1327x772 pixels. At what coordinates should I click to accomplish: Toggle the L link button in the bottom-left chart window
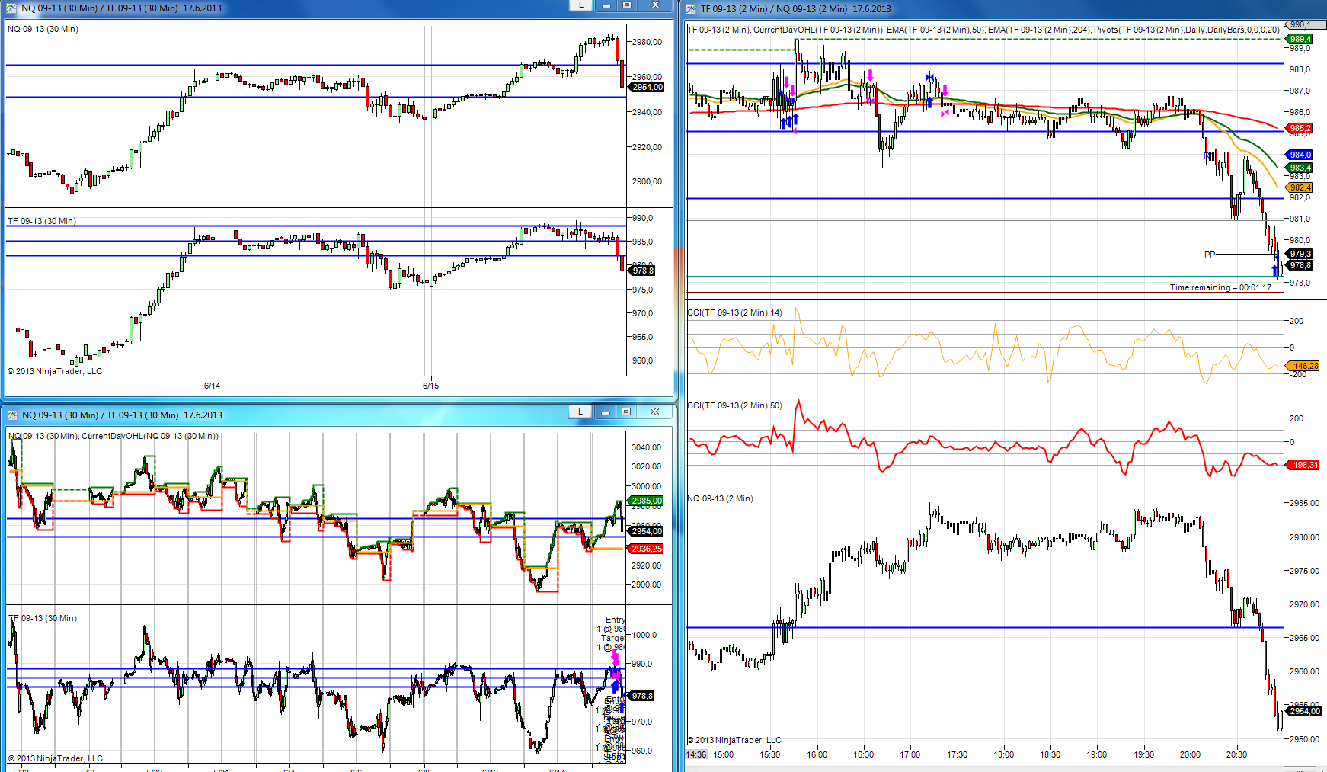click(x=580, y=412)
